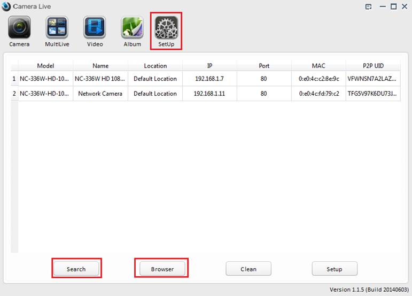Select IP address 192.168.1.11
The height and width of the screenshot is (296, 412).
(x=209, y=94)
